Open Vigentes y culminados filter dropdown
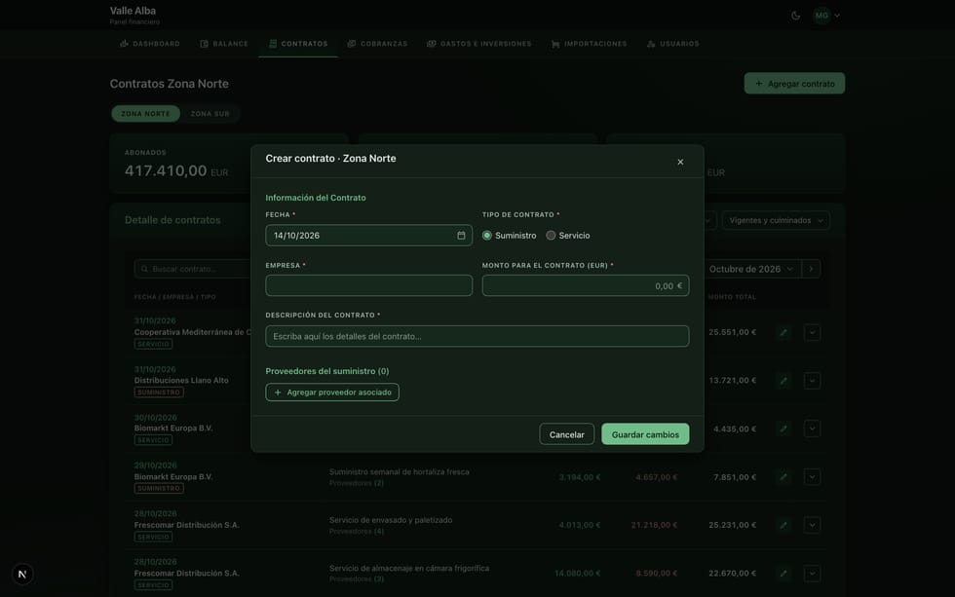The height and width of the screenshot is (597, 955). pyautogui.click(x=776, y=220)
